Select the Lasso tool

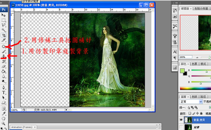(4, 25)
